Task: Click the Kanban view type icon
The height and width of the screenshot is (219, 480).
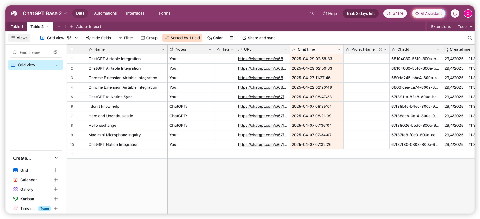Action: click(x=16, y=199)
